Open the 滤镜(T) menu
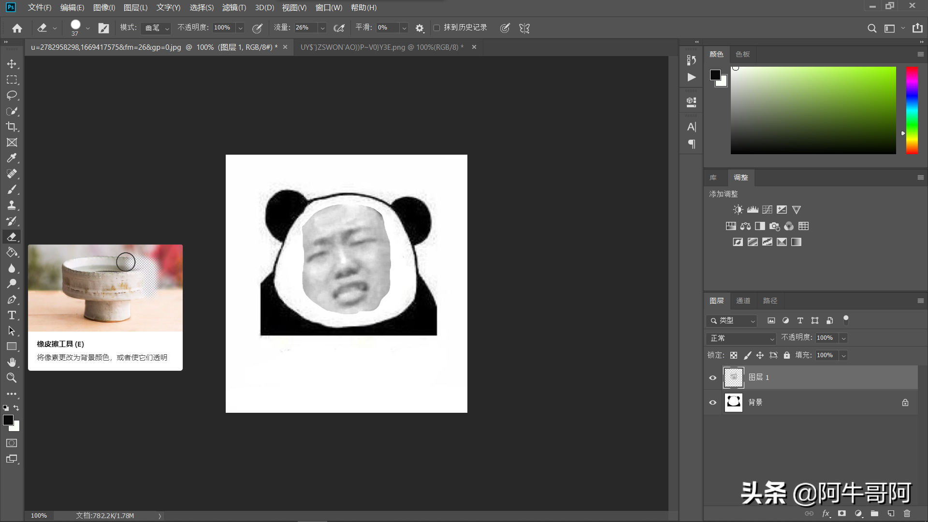The height and width of the screenshot is (522, 928). tap(234, 8)
